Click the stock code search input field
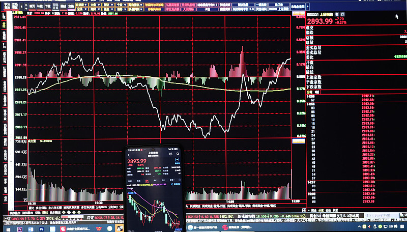 (x=381, y=215)
